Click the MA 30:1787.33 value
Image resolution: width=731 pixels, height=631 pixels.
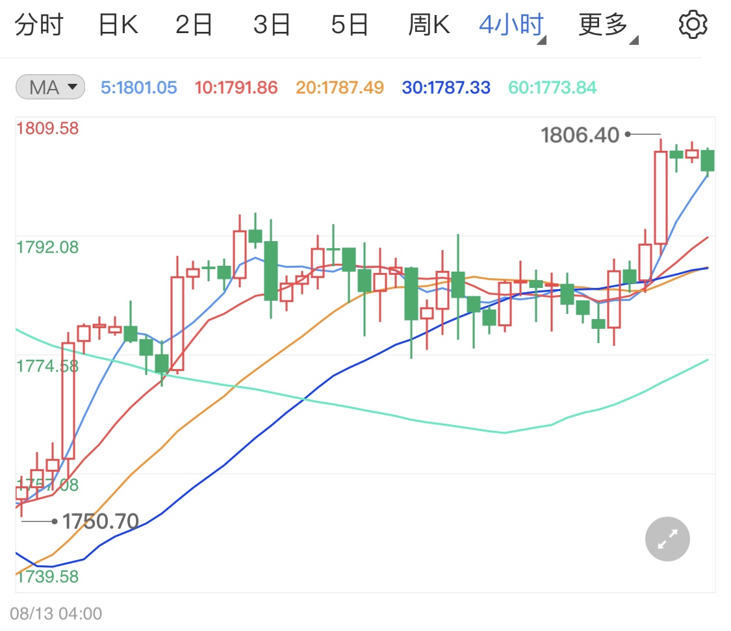point(446,88)
